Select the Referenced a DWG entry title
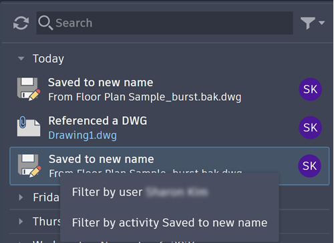334x243 pixels. 98,121
